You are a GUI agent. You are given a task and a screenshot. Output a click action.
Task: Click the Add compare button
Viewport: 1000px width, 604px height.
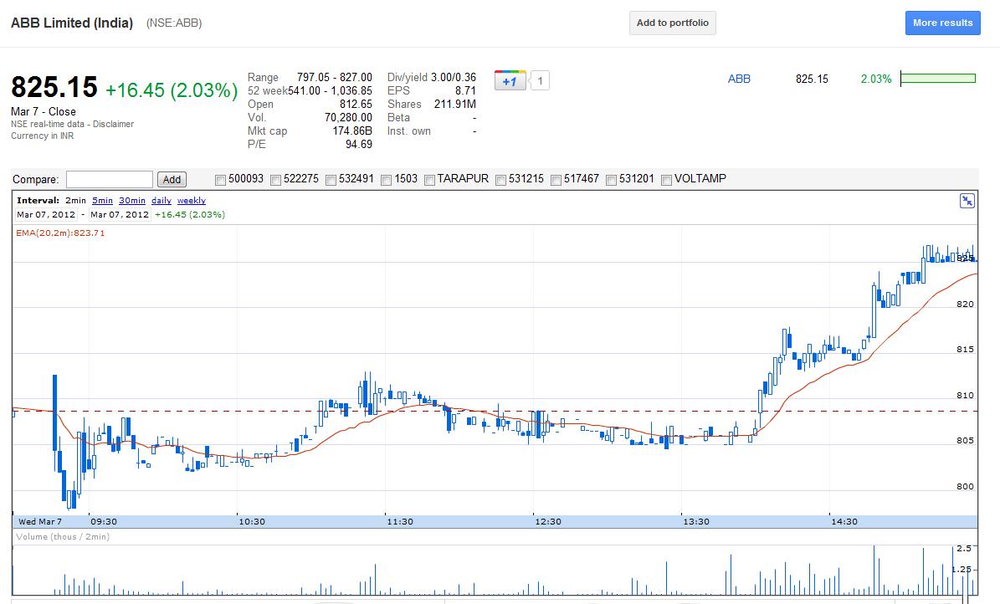[x=172, y=180]
